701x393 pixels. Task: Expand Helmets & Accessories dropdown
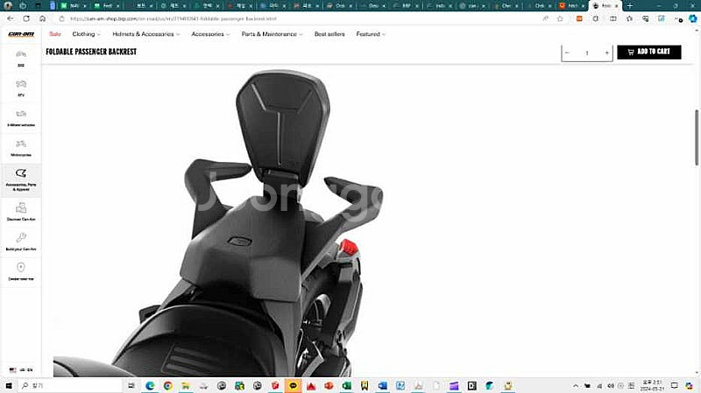[146, 34]
